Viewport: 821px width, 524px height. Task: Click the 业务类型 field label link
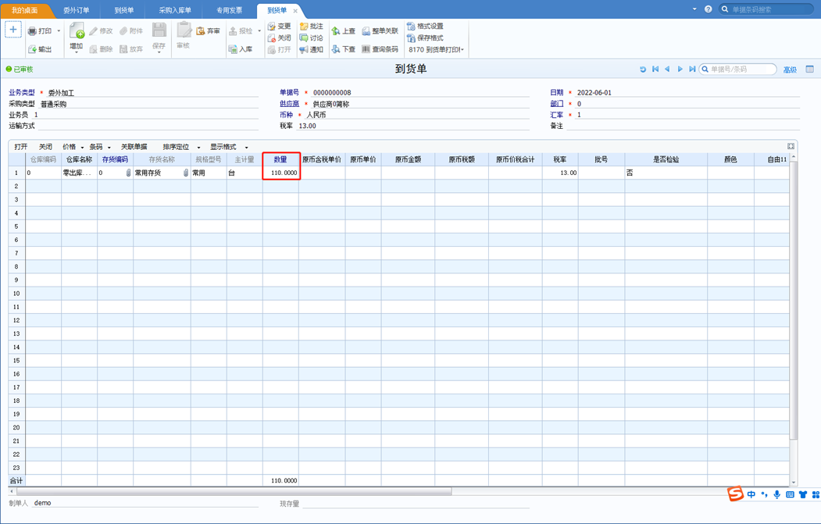tap(21, 93)
